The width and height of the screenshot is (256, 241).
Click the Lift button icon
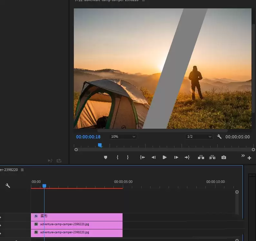coord(201,157)
